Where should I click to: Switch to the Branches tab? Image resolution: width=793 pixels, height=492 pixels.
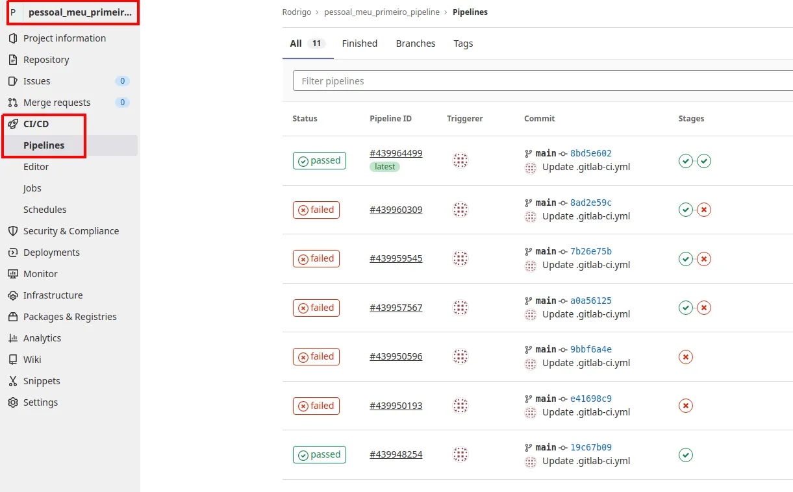click(416, 43)
